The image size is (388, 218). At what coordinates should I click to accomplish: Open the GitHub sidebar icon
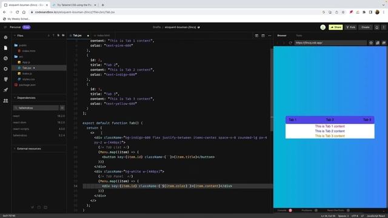click(x=5, y=79)
